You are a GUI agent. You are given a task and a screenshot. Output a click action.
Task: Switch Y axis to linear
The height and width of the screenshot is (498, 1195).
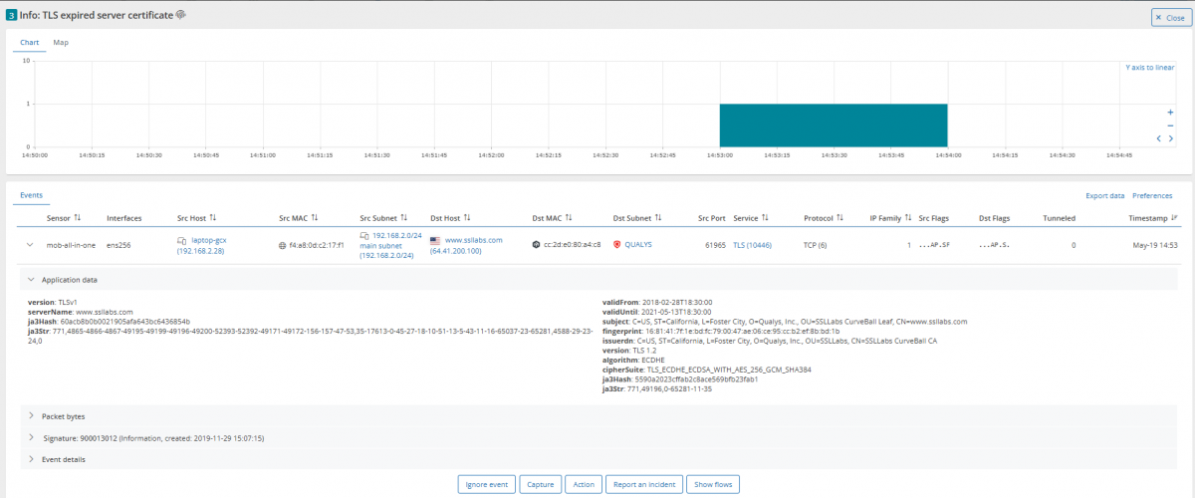pyautogui.click(x=1149, y=68)
